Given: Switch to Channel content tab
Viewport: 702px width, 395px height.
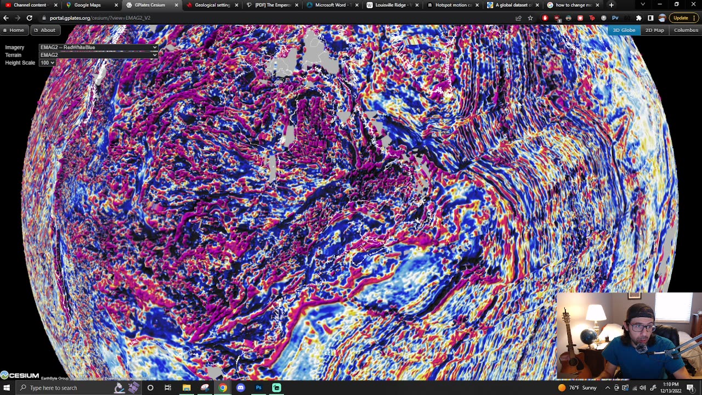Looking at the screenshot, I should pos(30,5).
